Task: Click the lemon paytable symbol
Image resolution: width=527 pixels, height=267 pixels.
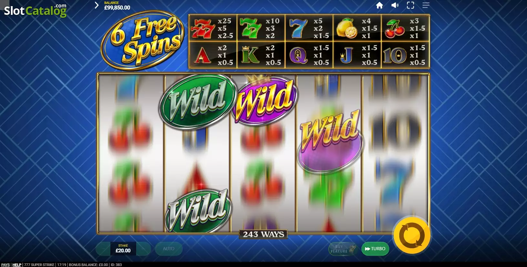Action: click(347, 28)
